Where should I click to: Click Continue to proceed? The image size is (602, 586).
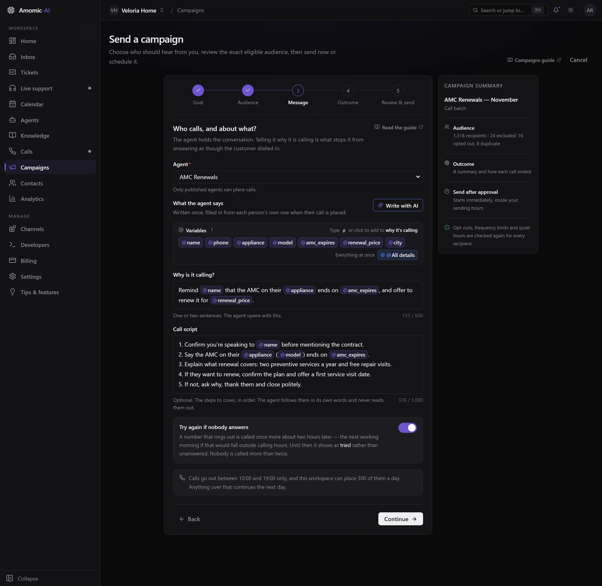coord(400,519)
